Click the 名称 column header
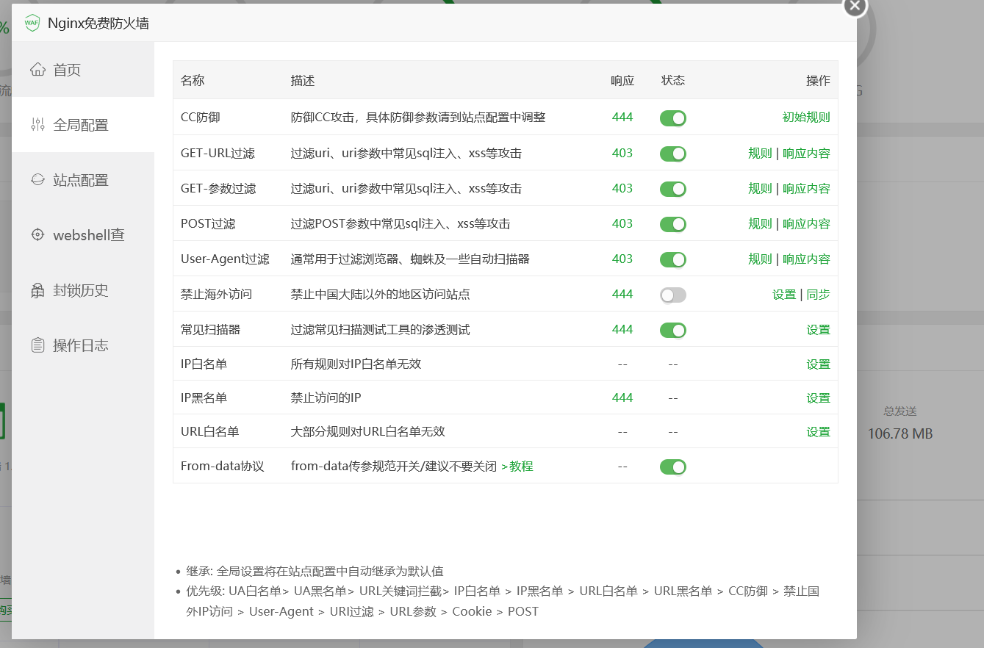Screen dimensions: 984x648 tap(193, 81)
